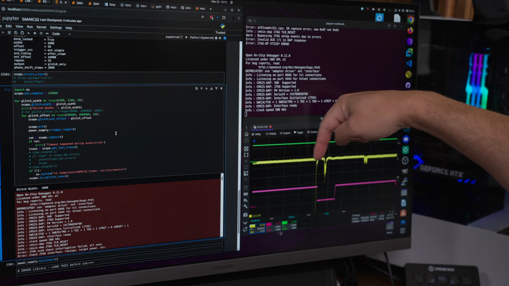Open the Code cell type dropdown
509x286 pixels.
(62, 34)
